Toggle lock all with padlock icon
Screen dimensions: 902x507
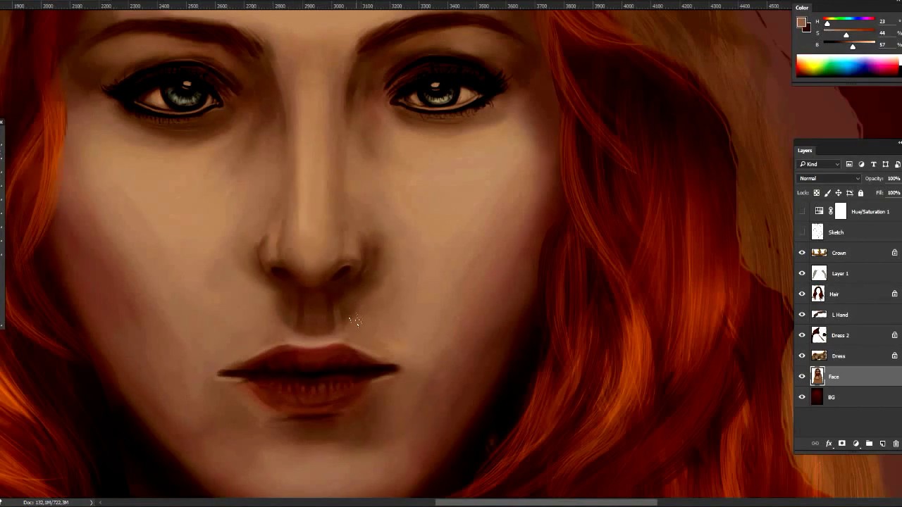pyautogui.click(x=860, y=192)
